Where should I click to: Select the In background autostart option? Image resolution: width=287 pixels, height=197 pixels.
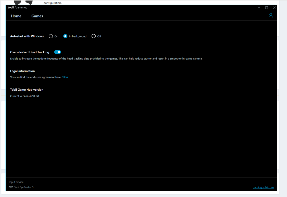65,36
